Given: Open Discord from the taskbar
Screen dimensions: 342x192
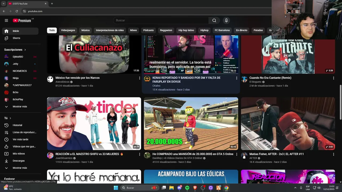Looking at the screenshot, I should pos(179,188).
